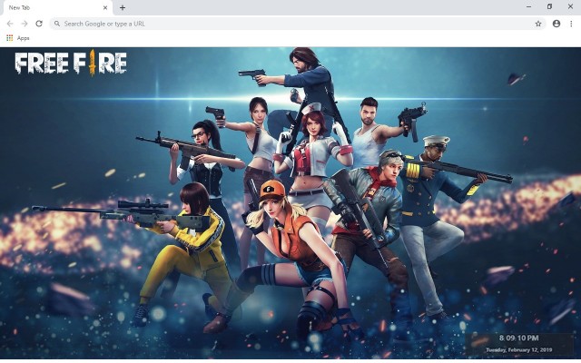Reload the current page
581x363 pixels.
coord(39,24)
